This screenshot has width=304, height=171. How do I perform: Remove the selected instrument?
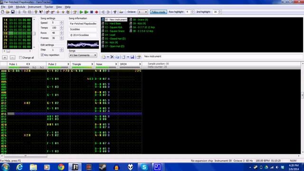(112, 57)
